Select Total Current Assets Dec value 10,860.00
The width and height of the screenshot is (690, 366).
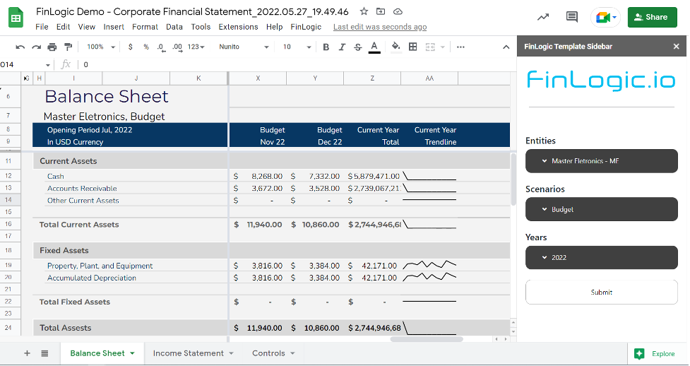315,225
